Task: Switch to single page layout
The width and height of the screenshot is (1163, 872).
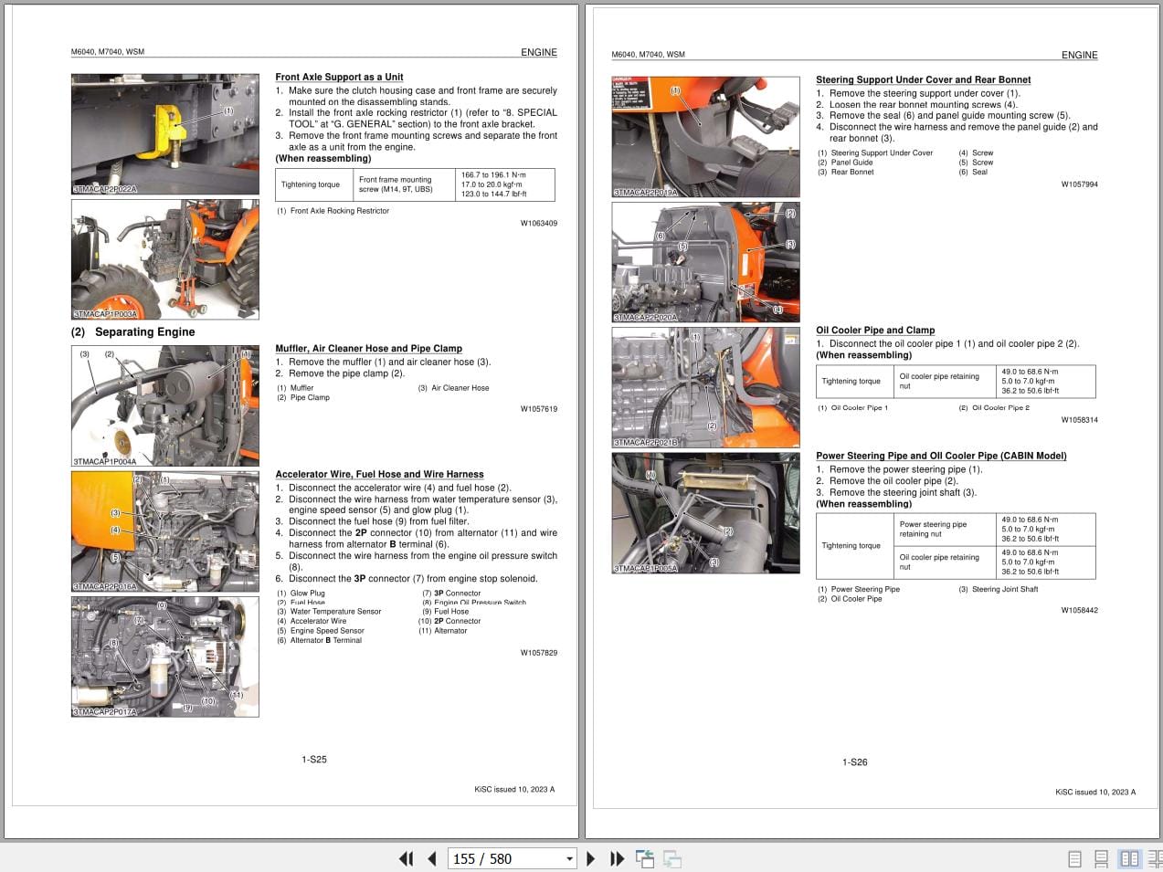Action: [x=1074, y=859]
